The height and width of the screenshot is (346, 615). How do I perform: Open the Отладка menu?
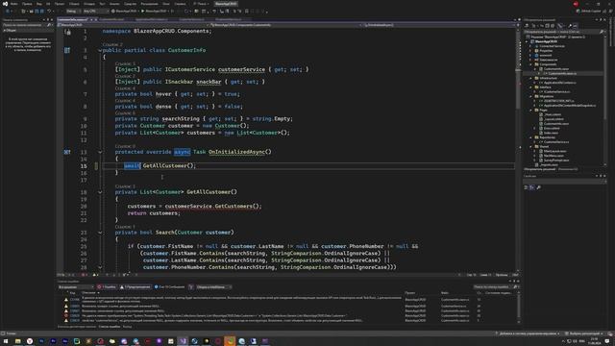(89, 4)
